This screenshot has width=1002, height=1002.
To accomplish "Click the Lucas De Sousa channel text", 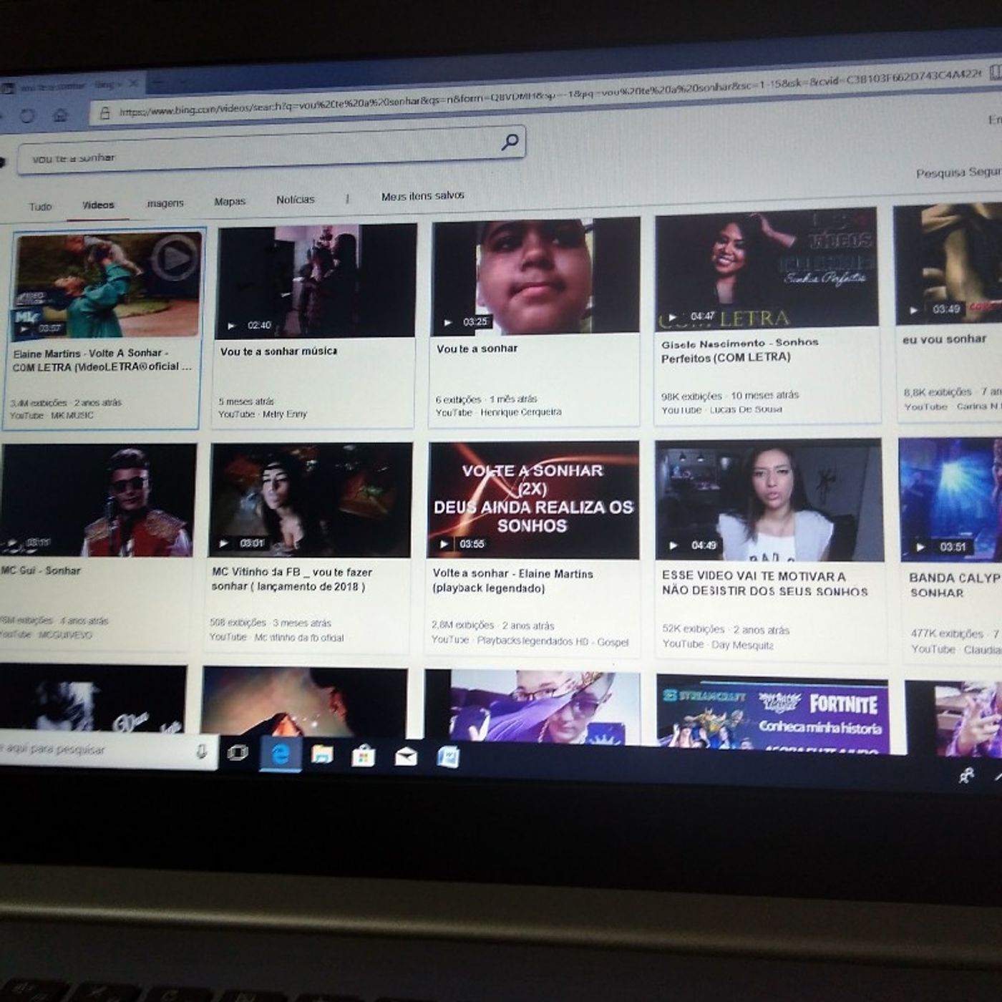I will [x=745, y=409].
